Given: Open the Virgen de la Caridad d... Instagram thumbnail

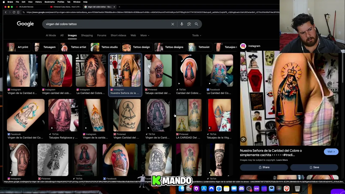Looking at the screenshot, I should tap(22, 71).
